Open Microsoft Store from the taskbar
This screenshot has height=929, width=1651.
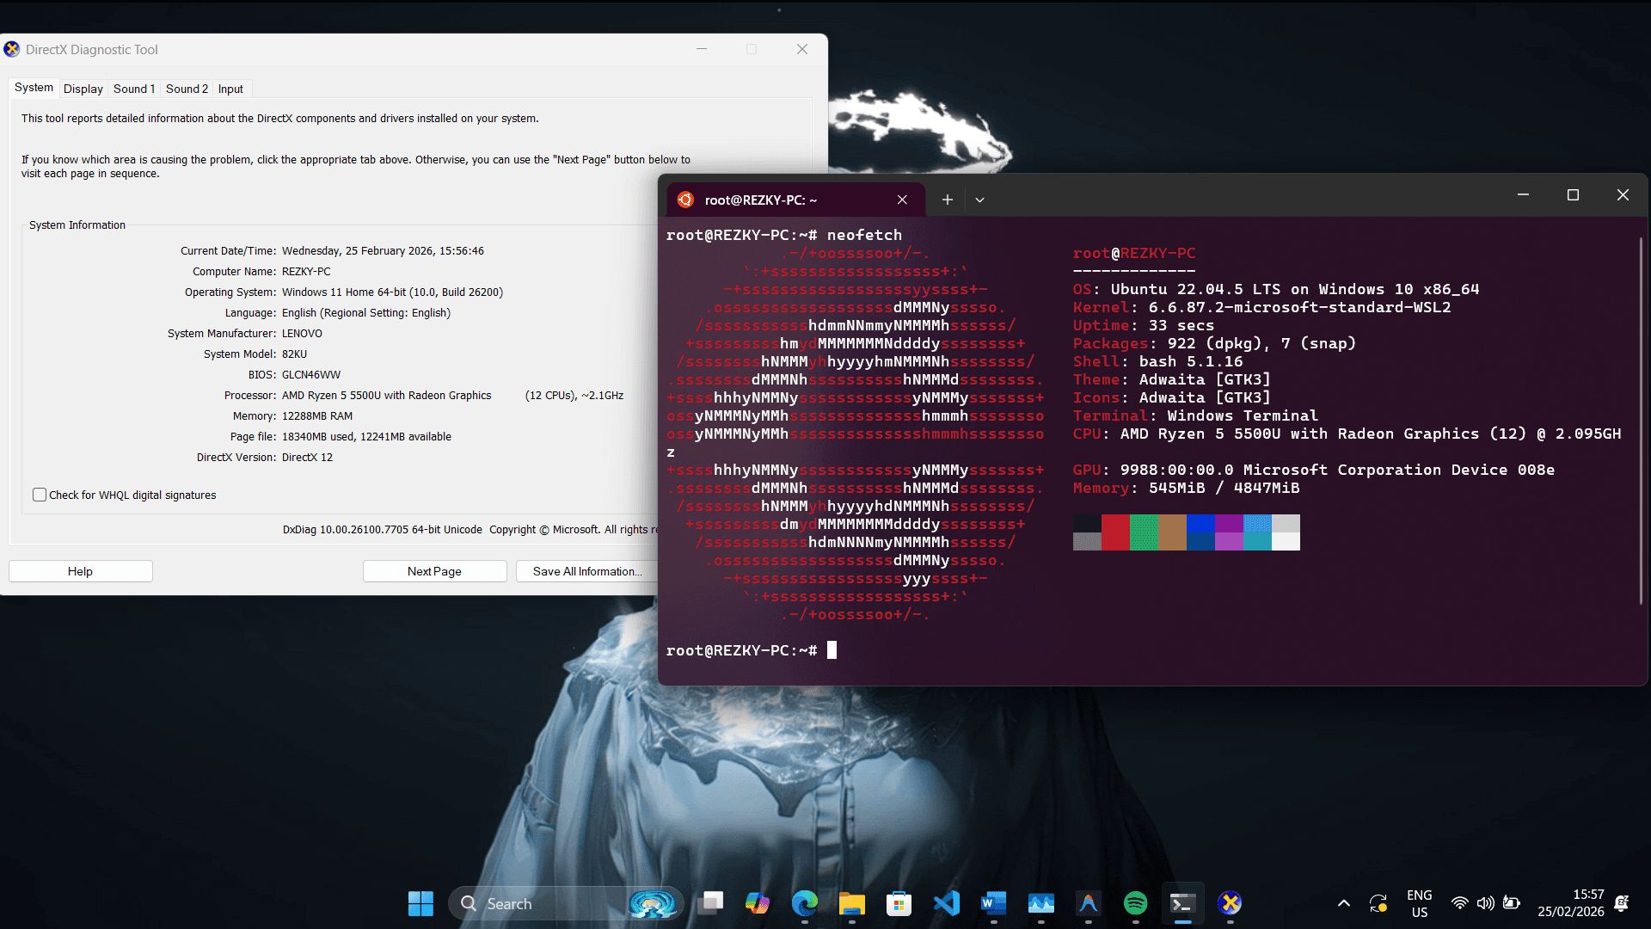click(899, 903)
